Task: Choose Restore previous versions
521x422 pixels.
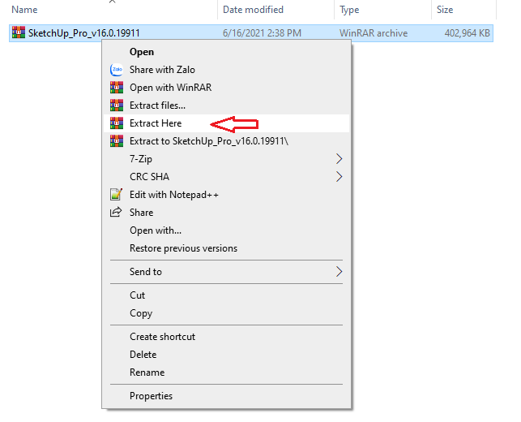Action: (x=183, y=248)
